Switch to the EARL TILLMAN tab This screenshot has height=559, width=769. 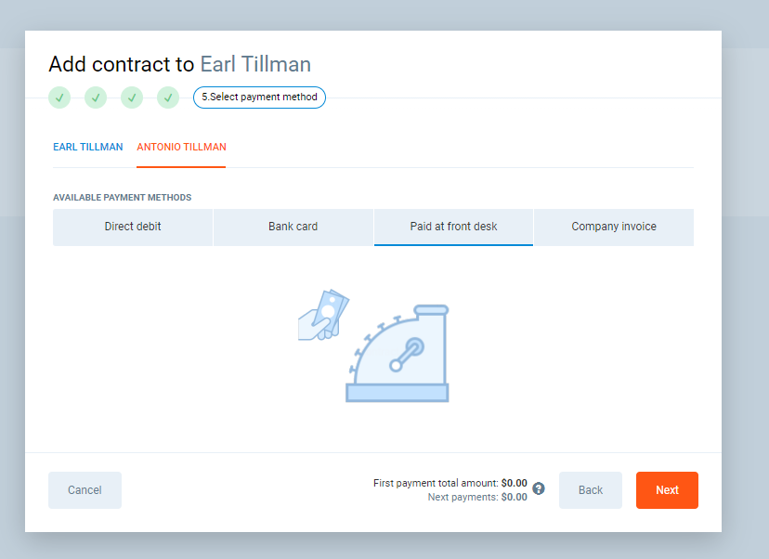coord(88,147)
